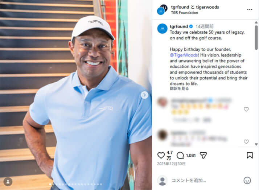Image resolution: width=259 pixels, height=190 pixels.
Task: Open comments via speech bubble icon
Action: click(x=180, y=155)
